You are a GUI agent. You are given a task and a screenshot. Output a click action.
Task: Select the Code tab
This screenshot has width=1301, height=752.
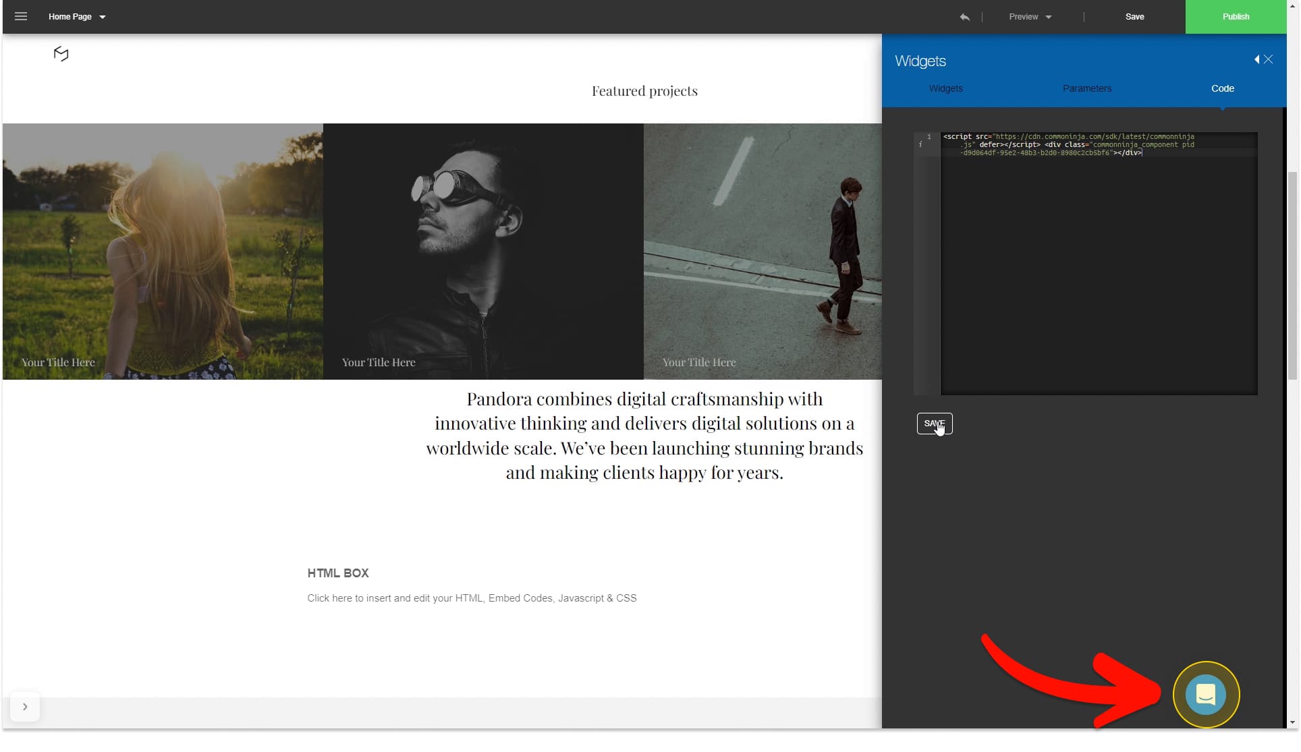[1222, 88]
